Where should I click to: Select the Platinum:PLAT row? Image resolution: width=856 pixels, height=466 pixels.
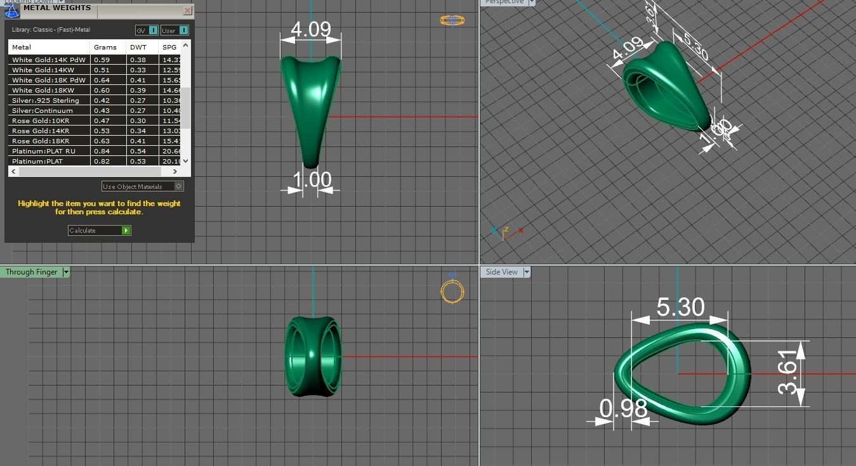tap(95, 161)
